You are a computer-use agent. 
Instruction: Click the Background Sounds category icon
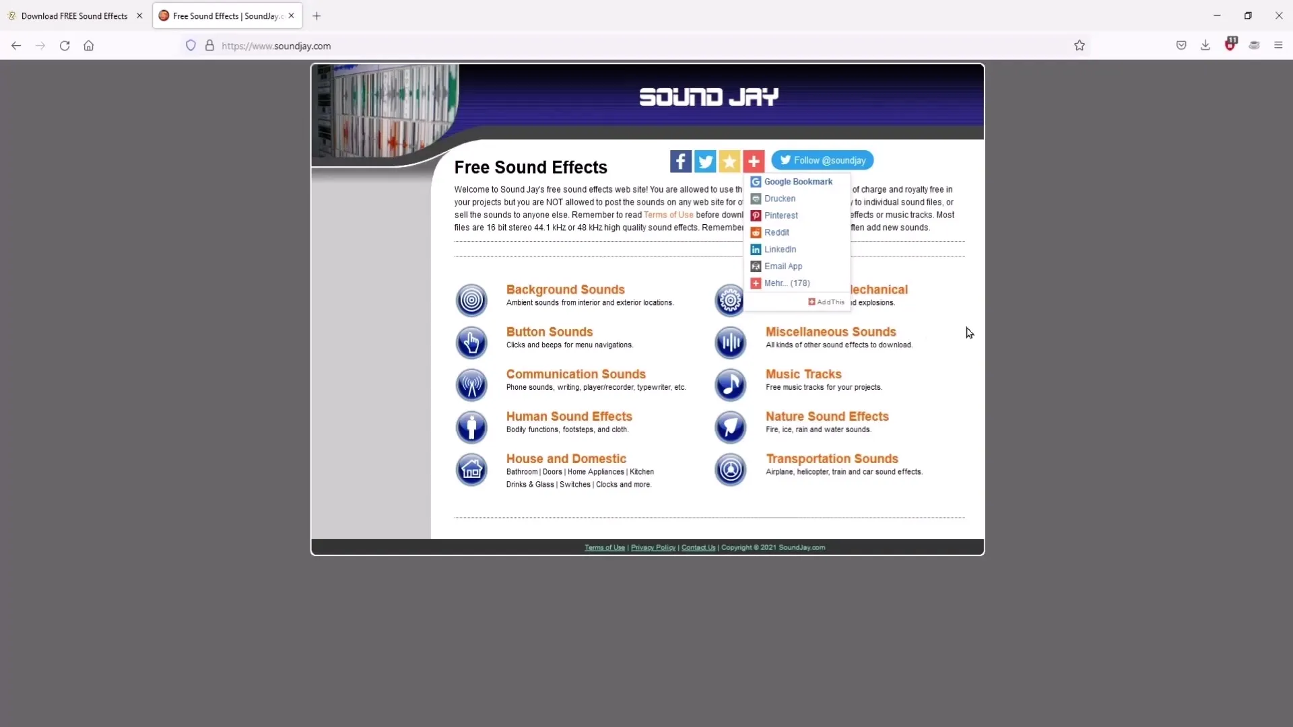471,299
